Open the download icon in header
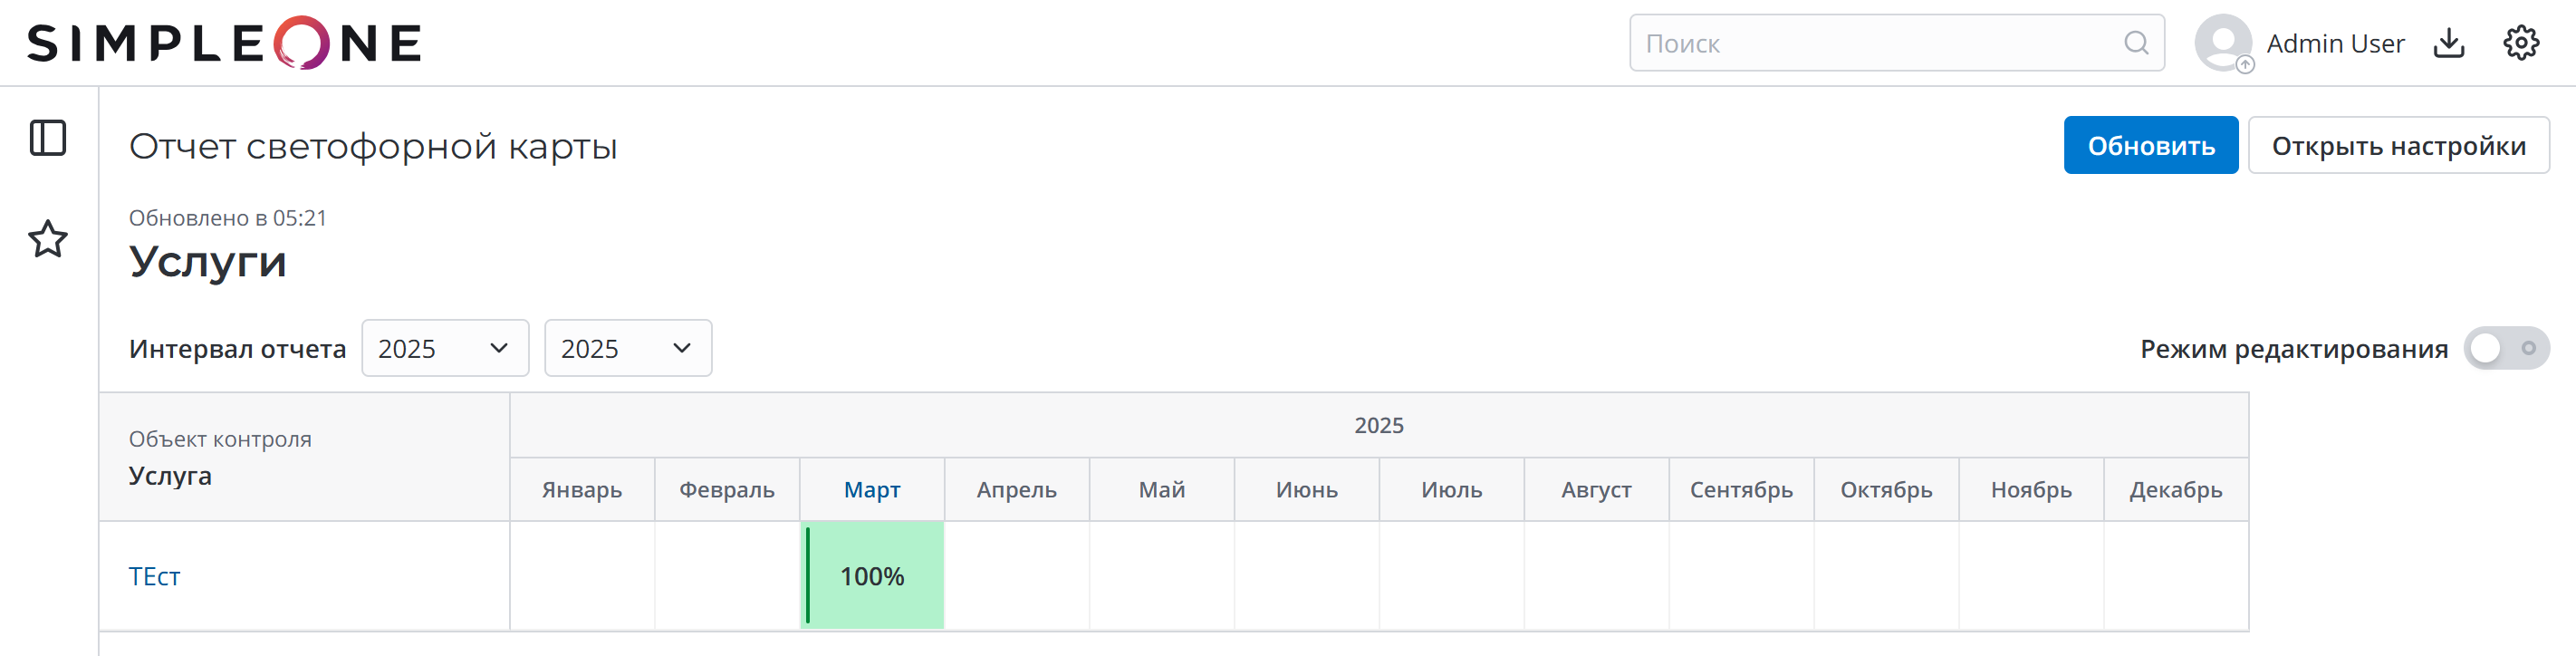 [x=2448, y=43]
